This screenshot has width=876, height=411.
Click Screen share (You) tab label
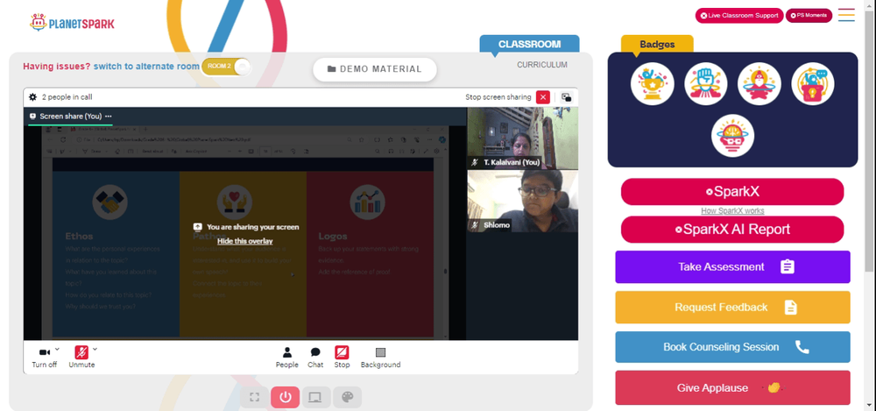click(x=70, y=117)
